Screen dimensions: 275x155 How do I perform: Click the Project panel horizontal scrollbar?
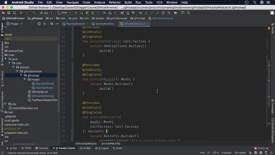pyautogui.click(x=24, y=145)
